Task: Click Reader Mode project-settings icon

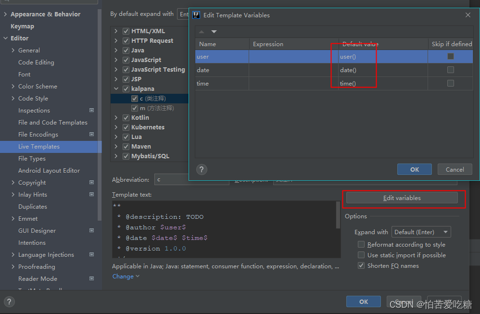Action: coord(91,278)
